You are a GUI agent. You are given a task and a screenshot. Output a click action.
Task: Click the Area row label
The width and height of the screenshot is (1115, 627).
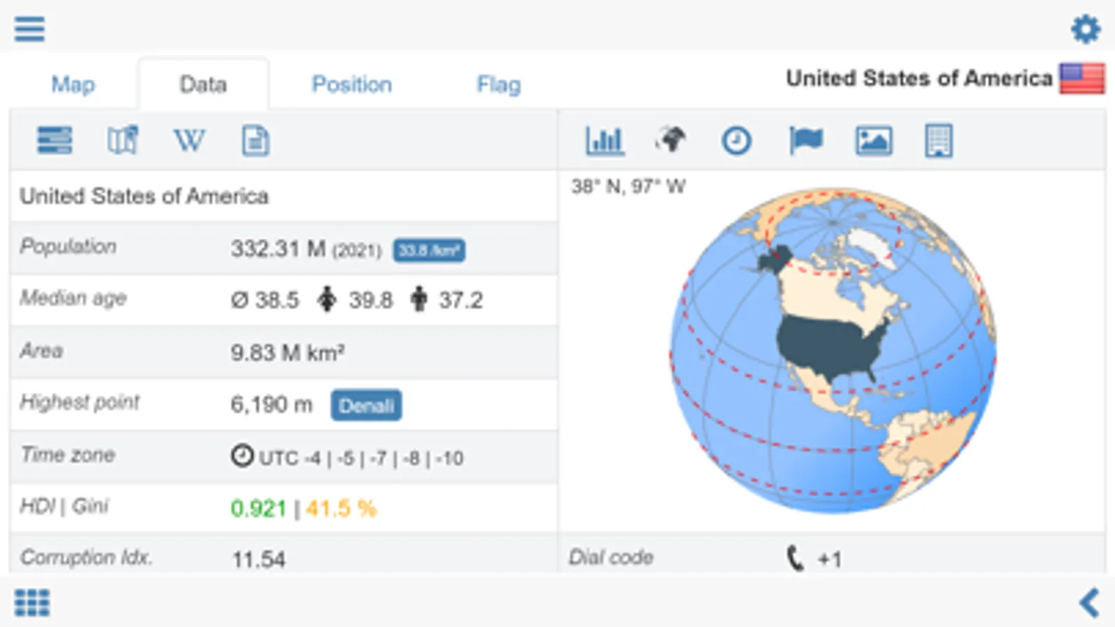pos(41,350)
